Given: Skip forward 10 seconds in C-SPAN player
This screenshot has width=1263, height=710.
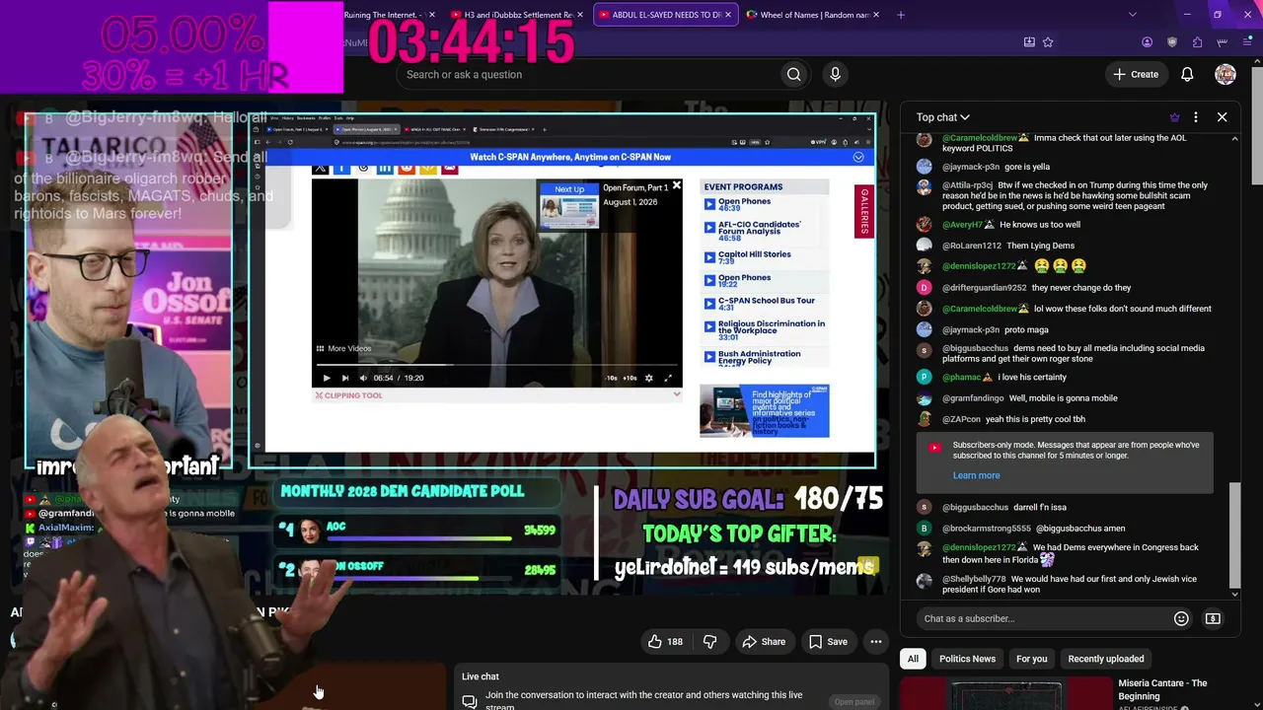Looking at the screenshot, I should [630, 378].
